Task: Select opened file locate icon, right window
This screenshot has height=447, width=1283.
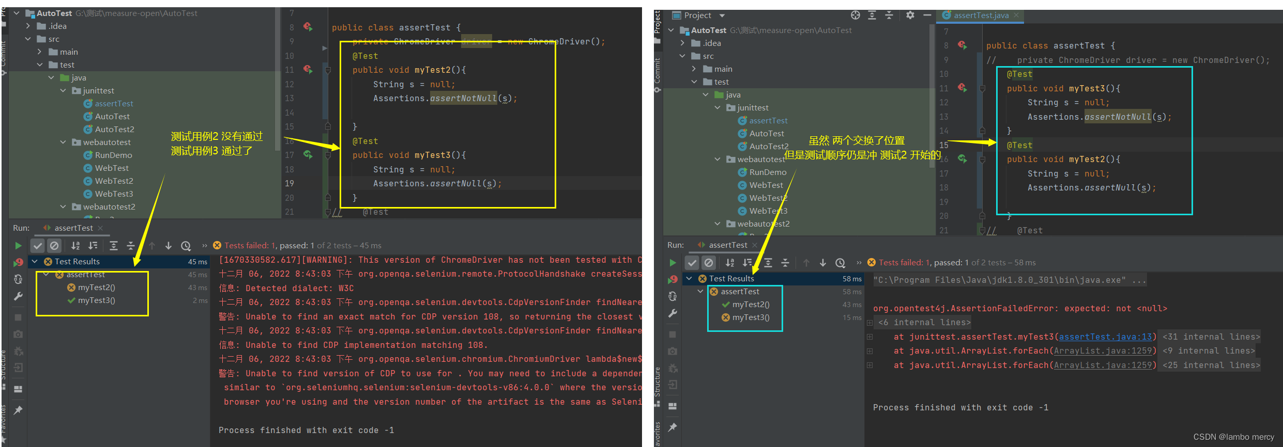Action: point(856,15)
